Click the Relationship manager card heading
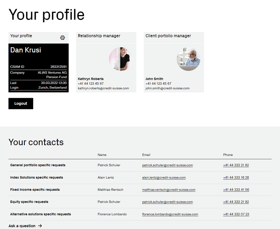The height and width of the screenshot is (229, 280). point(99,36)
